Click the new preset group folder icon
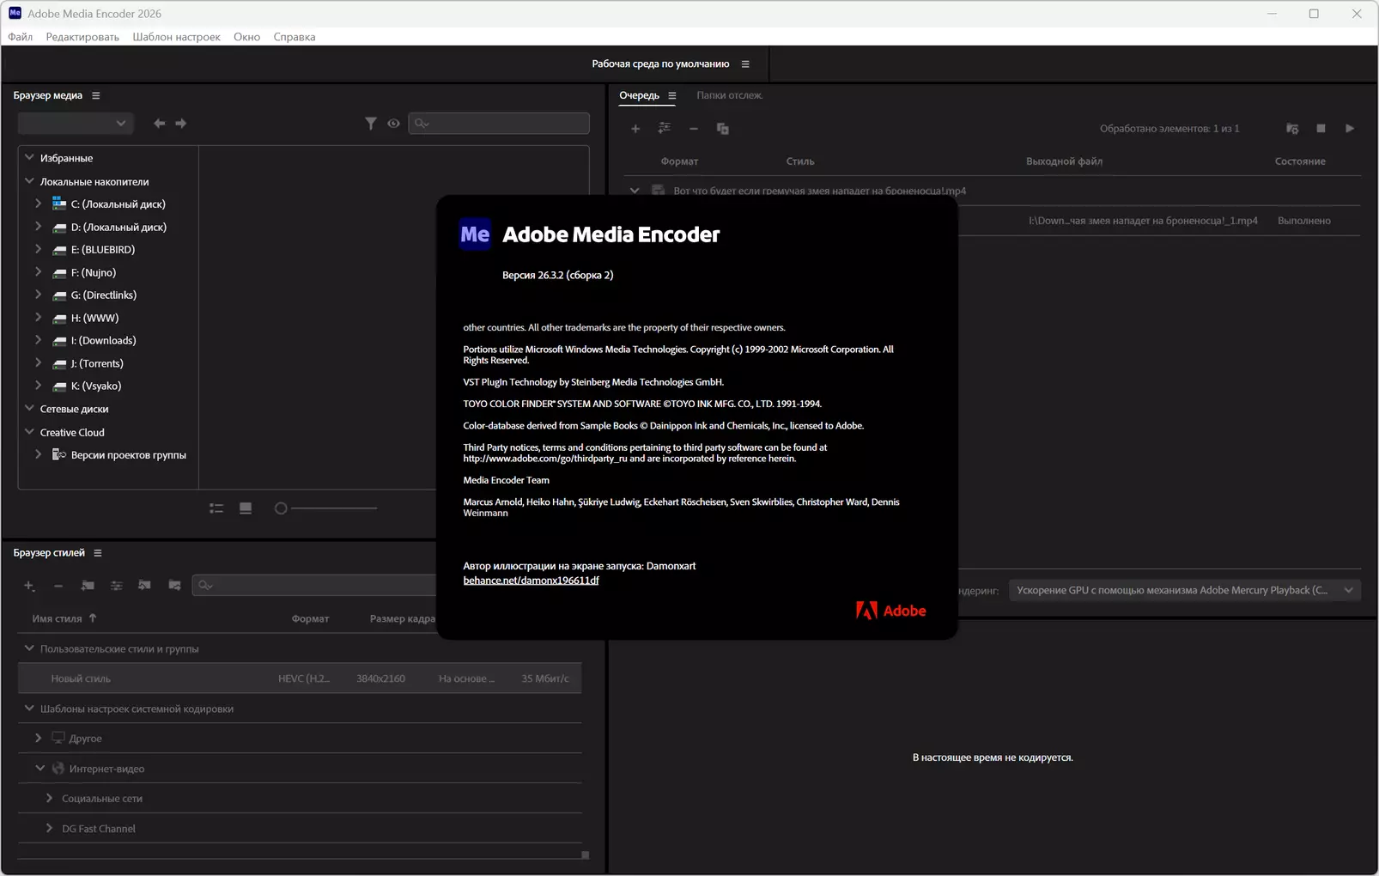The height and width of the screenshot is (876, 1379). point(88,586)
